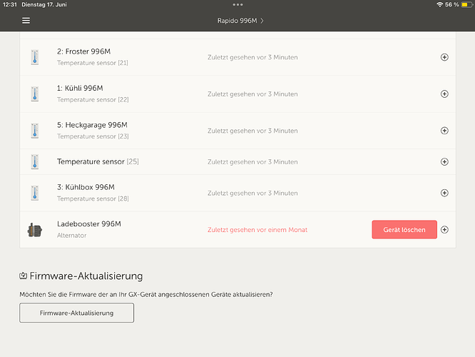This screenshot has height=357, width=475.
Task: Click the last-seen status of sensor [25]
Action: pyautogui.click(x=252, y=162)
